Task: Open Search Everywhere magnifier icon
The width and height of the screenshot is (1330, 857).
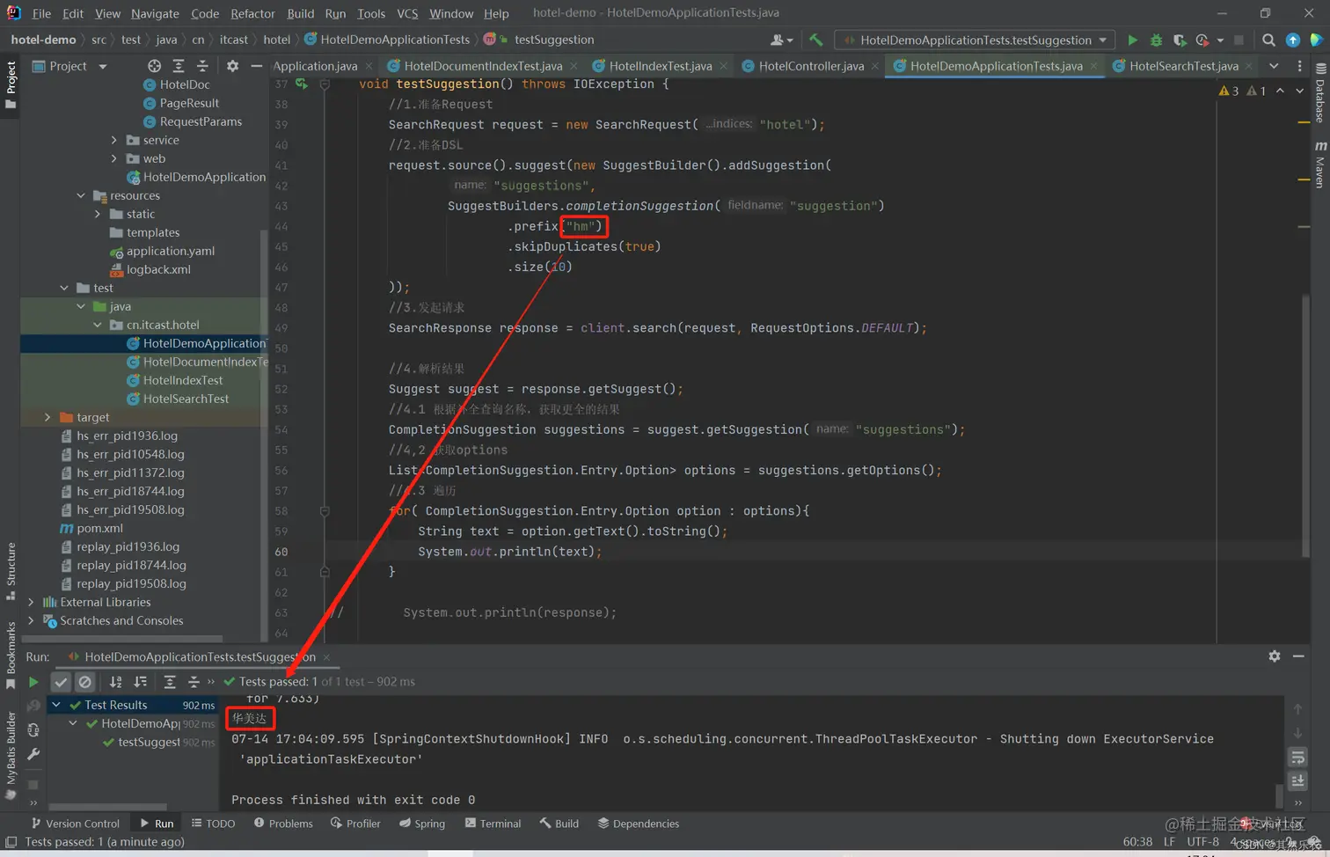Action: (1268, 40)
